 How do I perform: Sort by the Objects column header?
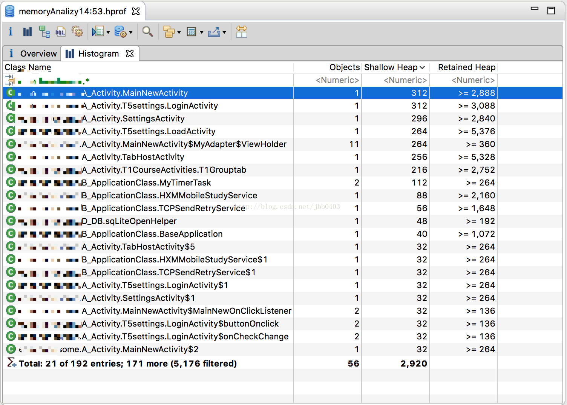(x=328, y=67)
